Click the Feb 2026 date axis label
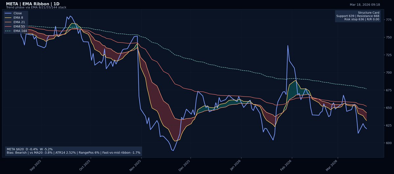 (286, 165)
